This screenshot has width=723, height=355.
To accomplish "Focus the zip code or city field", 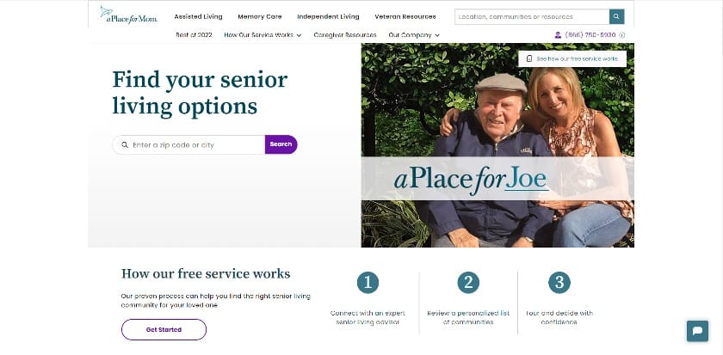I will (x=188, y=144).
